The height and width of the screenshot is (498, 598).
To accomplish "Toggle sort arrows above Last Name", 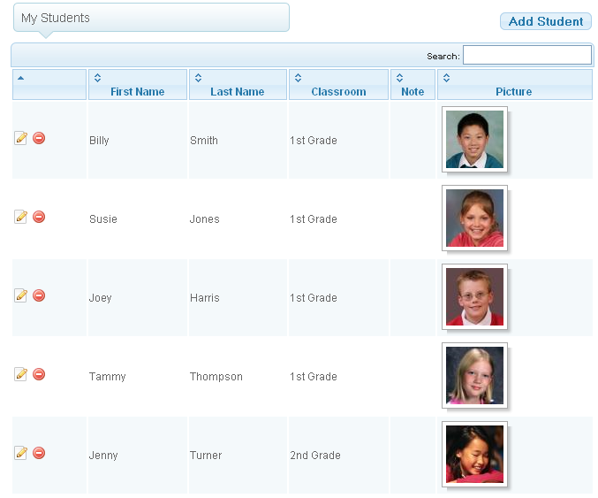I will tap(199, 78).
